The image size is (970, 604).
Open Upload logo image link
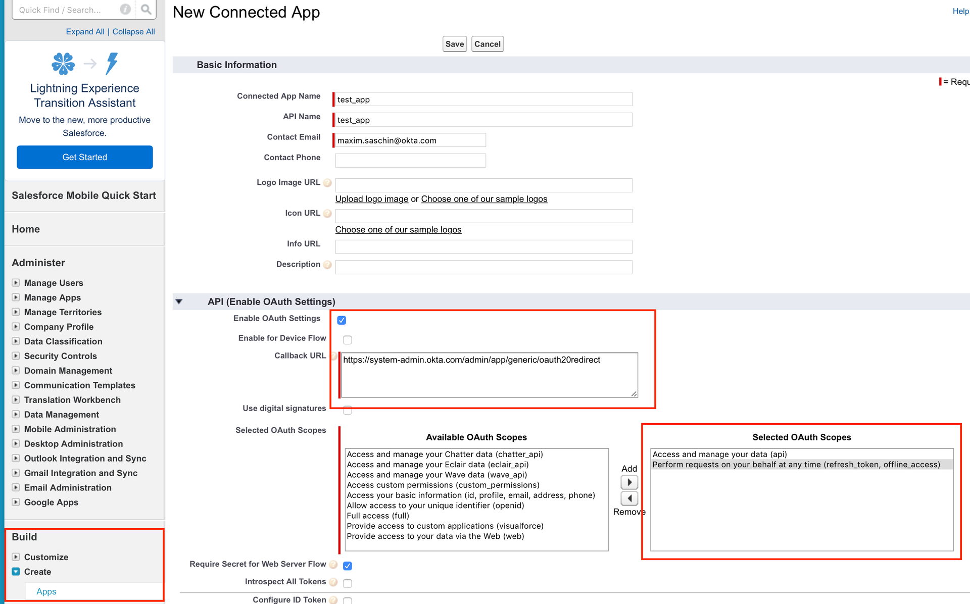click(371, 199)
